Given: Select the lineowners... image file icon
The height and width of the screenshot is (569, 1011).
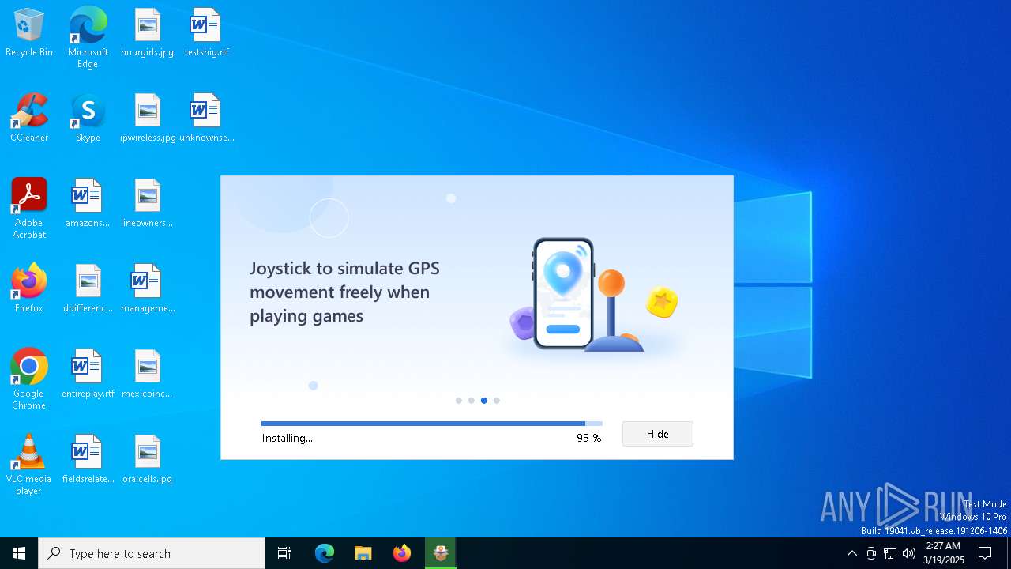Looking at the screenshot, I should [147, 204].
